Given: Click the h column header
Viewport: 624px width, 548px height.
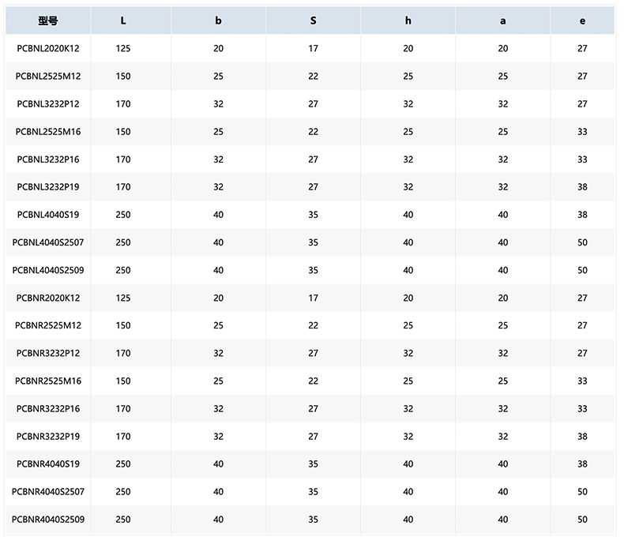Looking at the screenshot, I should pyautogui.click(x=408, y=21).
